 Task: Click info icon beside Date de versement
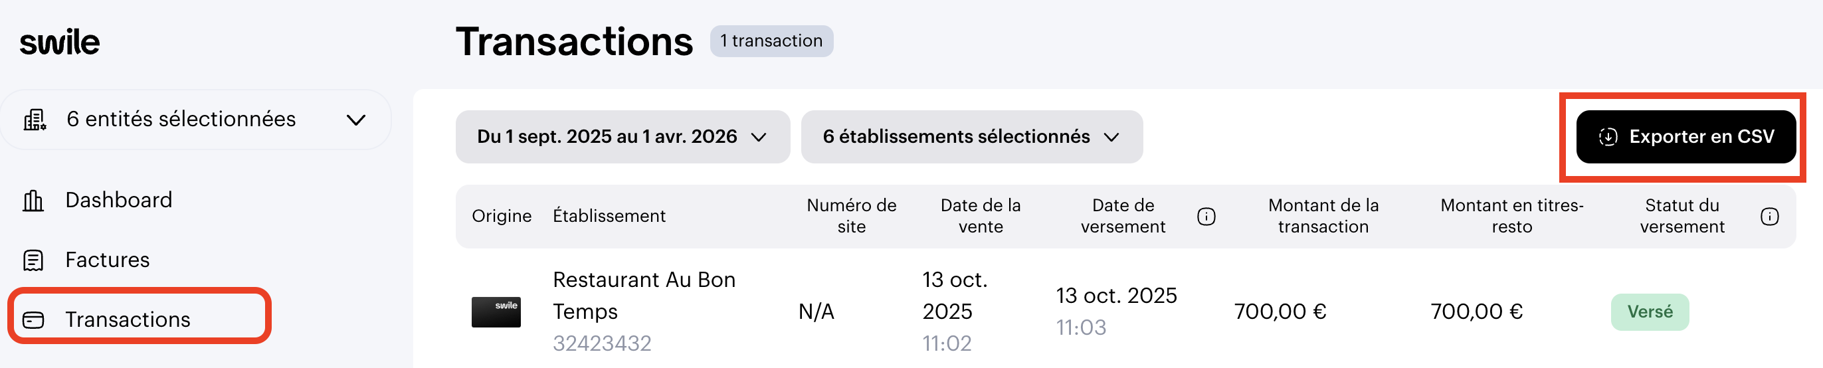point(1206,217)
